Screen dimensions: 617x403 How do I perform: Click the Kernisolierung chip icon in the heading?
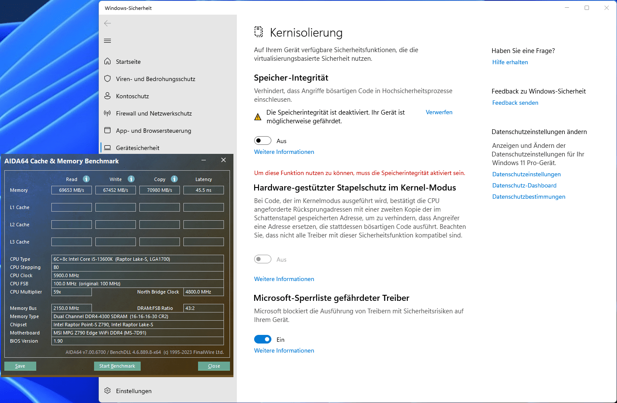pyautogui.click(x=258, y=32)
